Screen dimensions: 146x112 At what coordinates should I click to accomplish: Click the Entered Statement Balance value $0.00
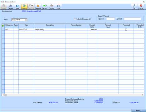coord(101,99)
